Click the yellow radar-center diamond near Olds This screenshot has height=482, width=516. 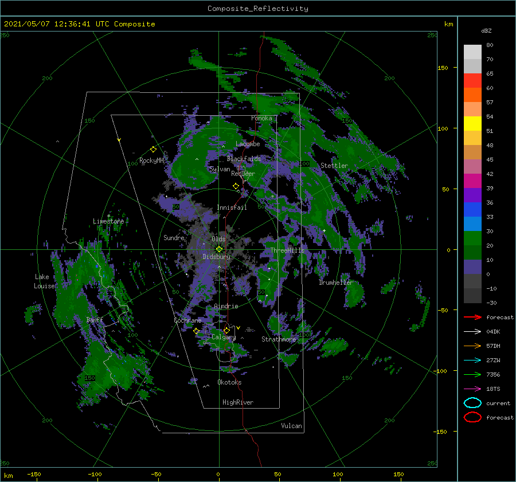click(x=219, y=249)
